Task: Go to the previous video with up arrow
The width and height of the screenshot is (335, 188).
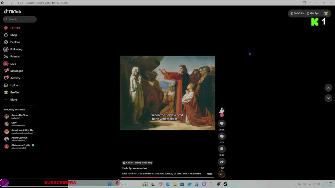Action: point(328,88)
